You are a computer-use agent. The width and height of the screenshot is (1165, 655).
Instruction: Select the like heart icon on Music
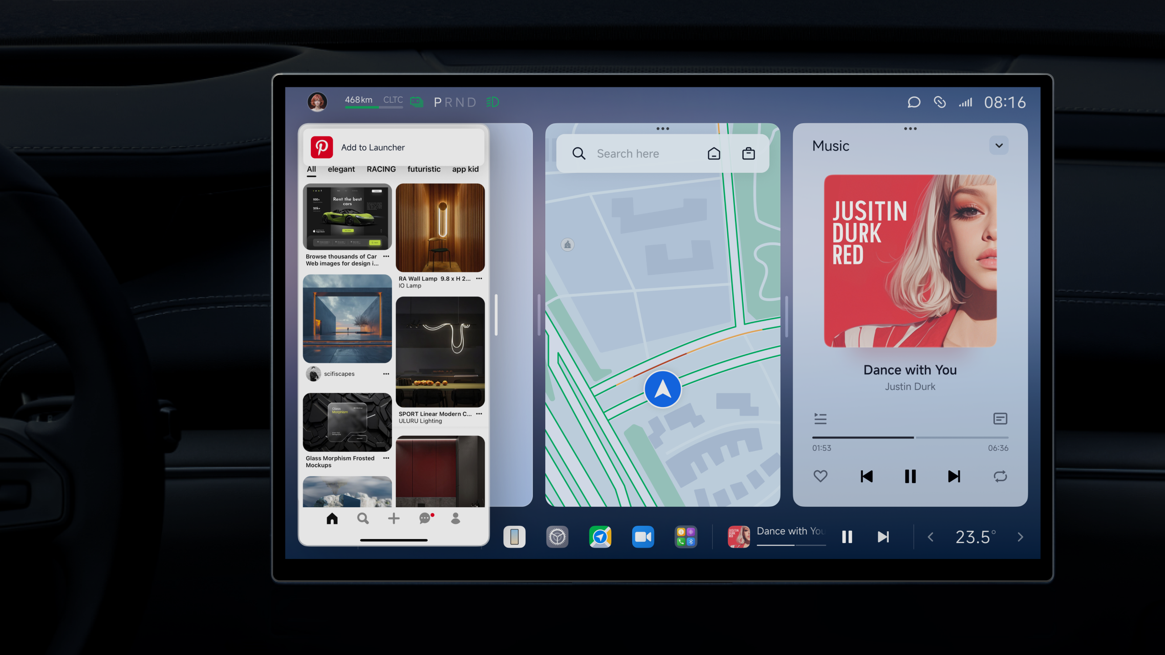pos(820,476)
